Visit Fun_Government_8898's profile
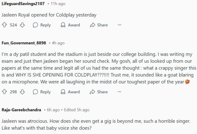The image size is (197, 134). (x=24, y=43)
